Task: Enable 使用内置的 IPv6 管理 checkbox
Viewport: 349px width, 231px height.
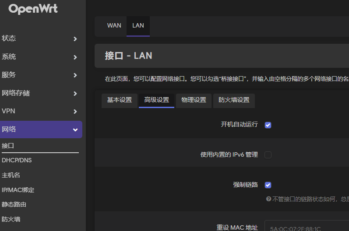Action: (x=268, y=155)
